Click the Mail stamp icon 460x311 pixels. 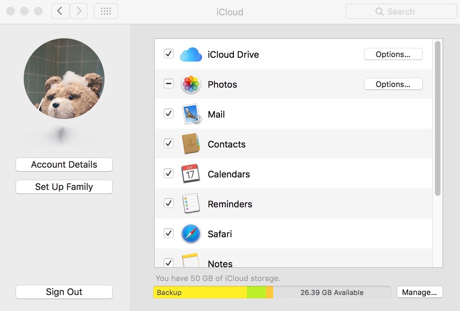191,114
